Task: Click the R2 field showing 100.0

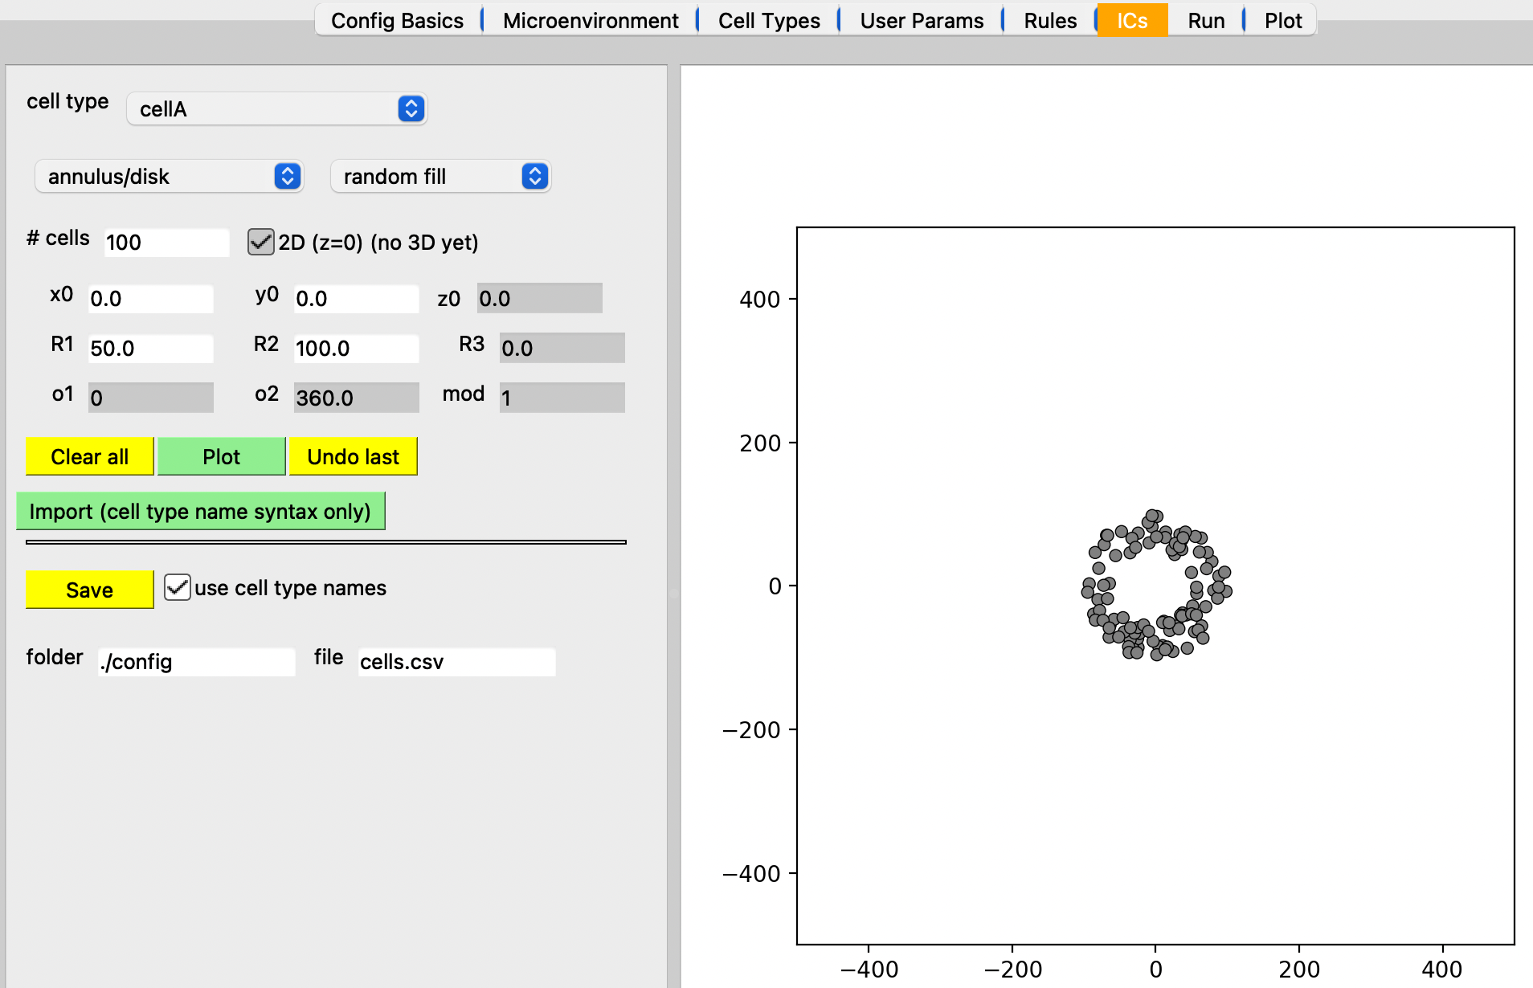Action: (x=356, y=348)
